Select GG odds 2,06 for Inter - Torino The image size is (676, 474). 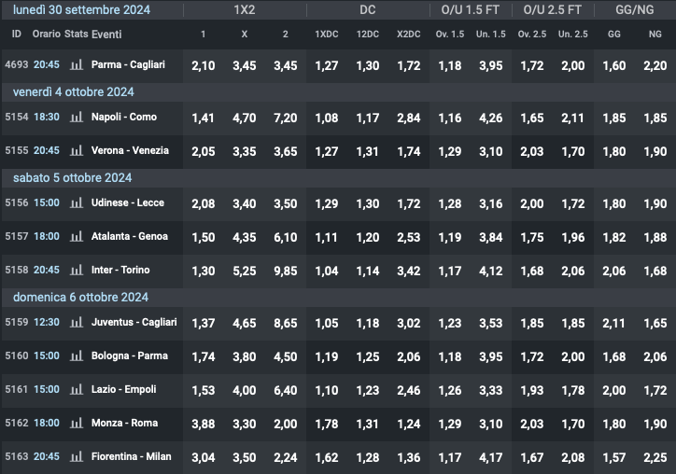click(x=614, y=271)
